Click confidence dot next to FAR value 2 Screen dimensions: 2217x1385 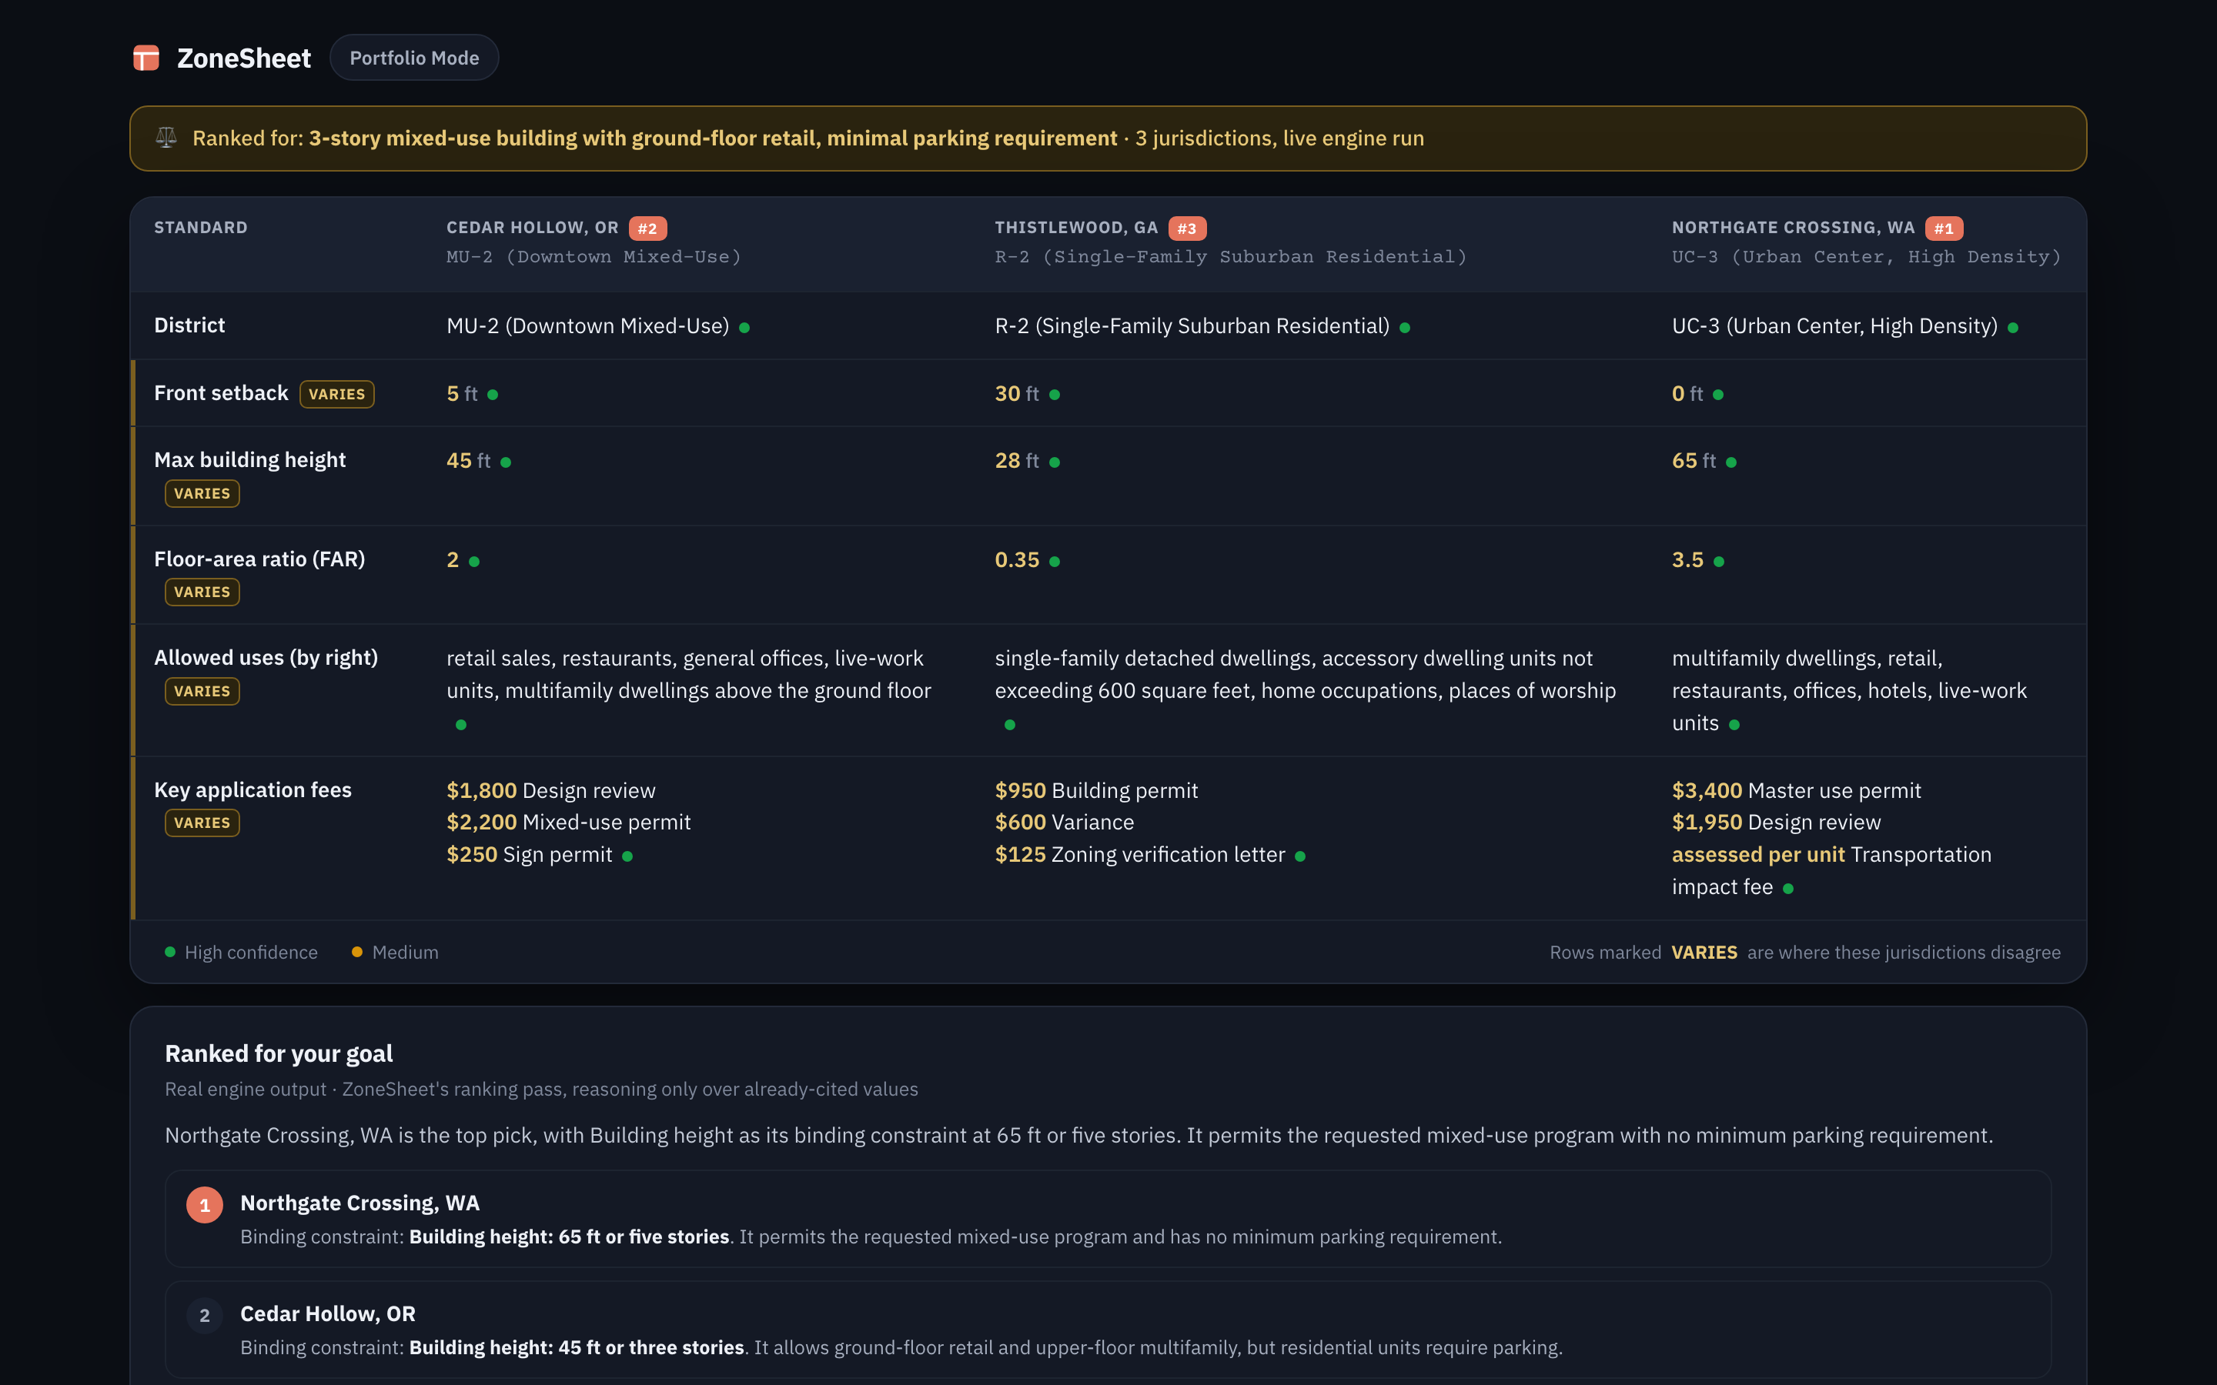(x=474, y=562)
